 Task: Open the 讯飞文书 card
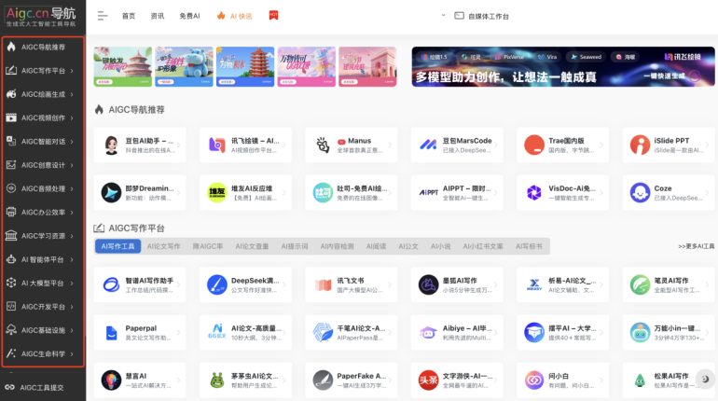352,284
